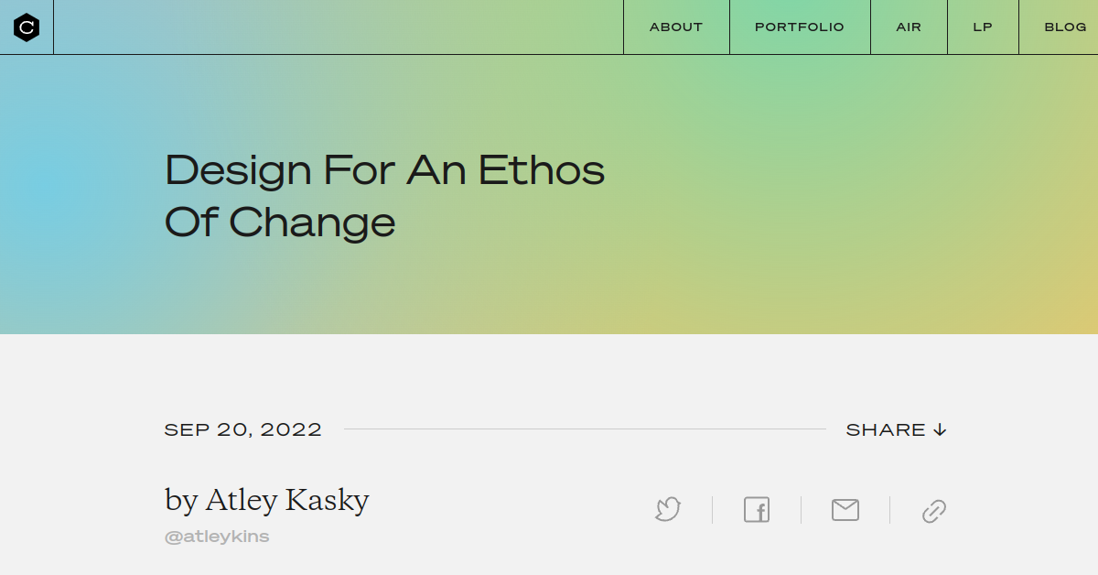Open the Twitter bird share icon
The height and width of the screenshot is (575, 1098).
click(667, 510)
